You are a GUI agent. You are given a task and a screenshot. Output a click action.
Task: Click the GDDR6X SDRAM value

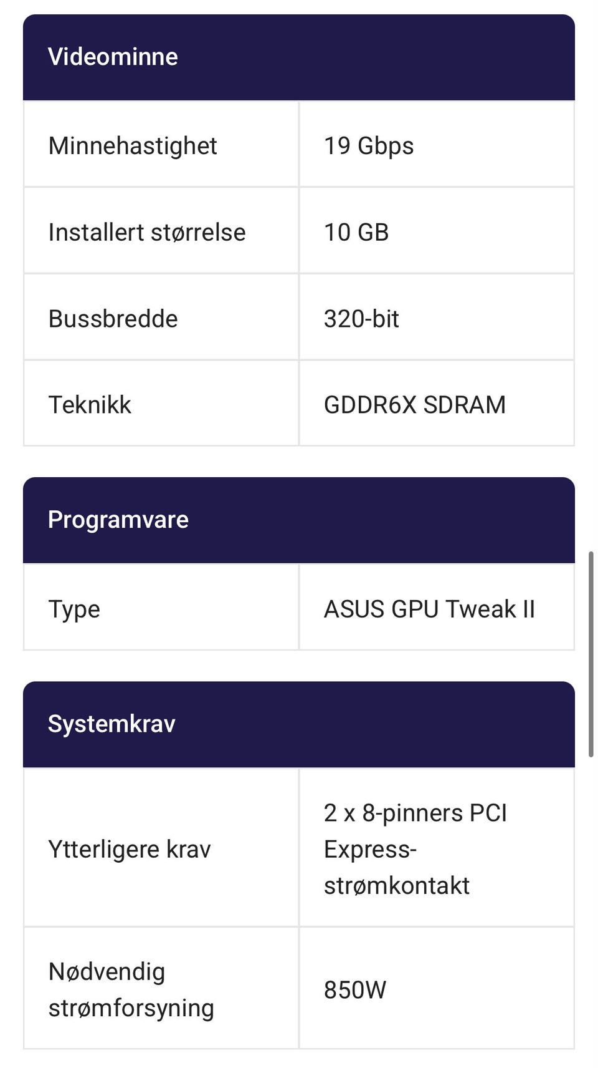pos(415,405)
